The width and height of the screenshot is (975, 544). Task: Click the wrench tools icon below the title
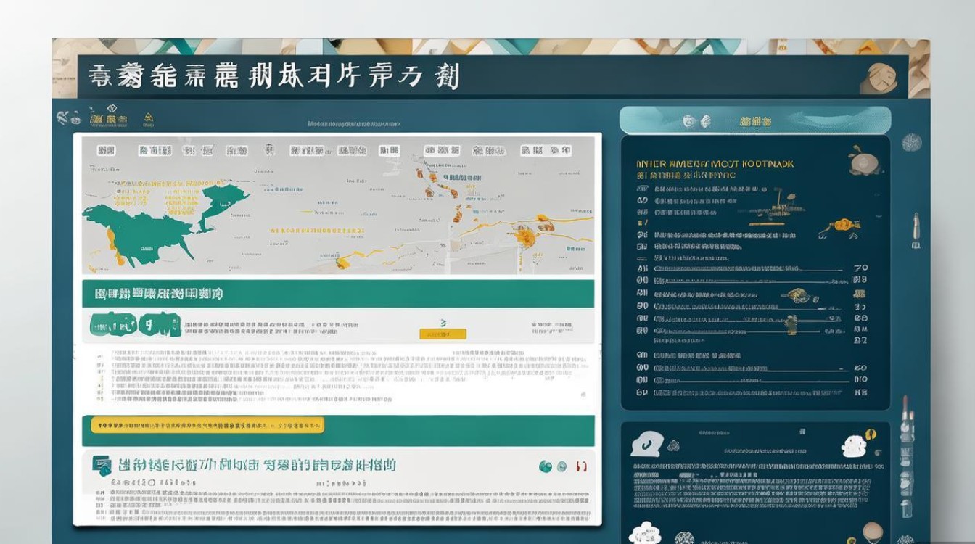click(x=63, y=116)
